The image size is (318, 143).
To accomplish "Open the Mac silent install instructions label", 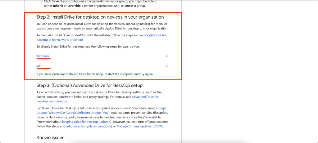I will pos(39,66).
